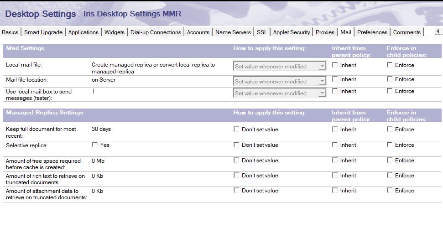Open the Comments tab
The height and width of the screenshot is (233, 443).
tap(407, 32)
